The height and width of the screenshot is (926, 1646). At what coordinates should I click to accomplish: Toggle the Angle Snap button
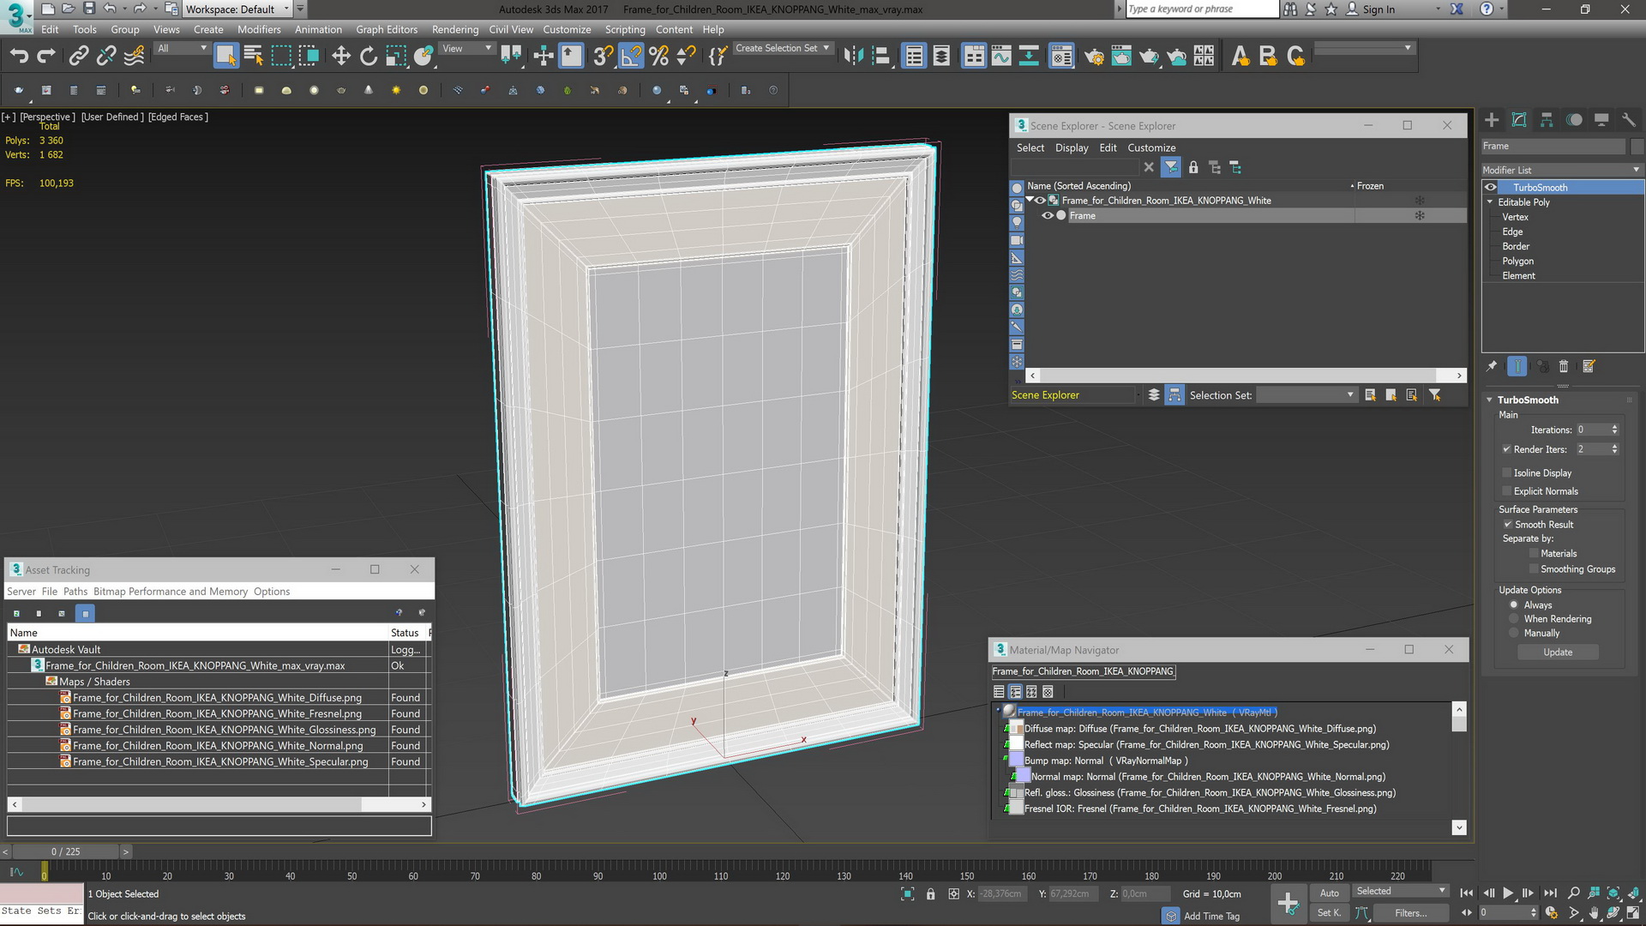631,57
